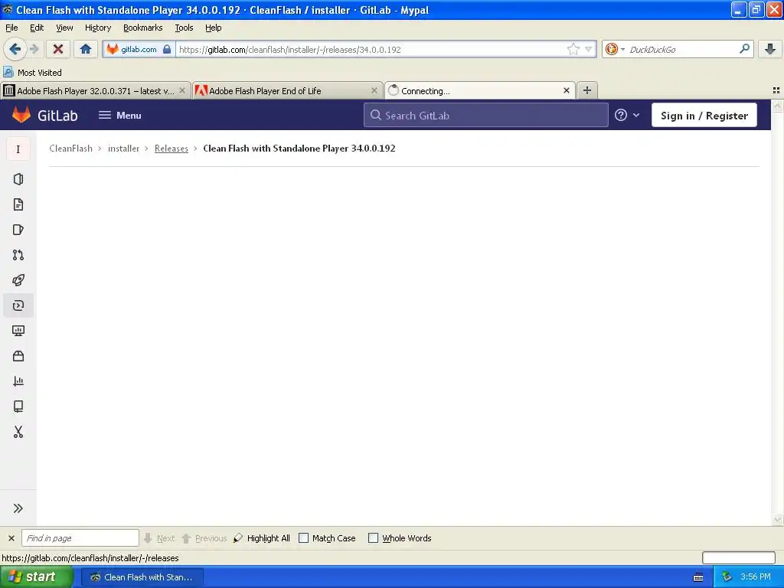Click the padlock site security icon
Screen dimensions: 784x588
(167, 49)
